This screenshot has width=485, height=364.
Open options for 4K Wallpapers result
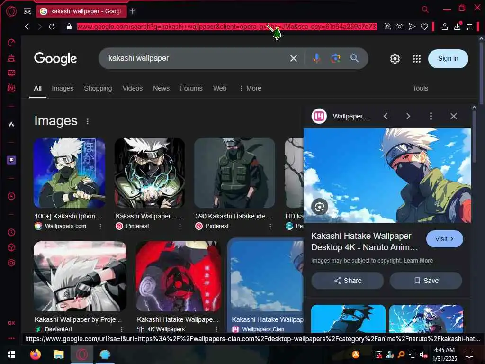point(216,329)
